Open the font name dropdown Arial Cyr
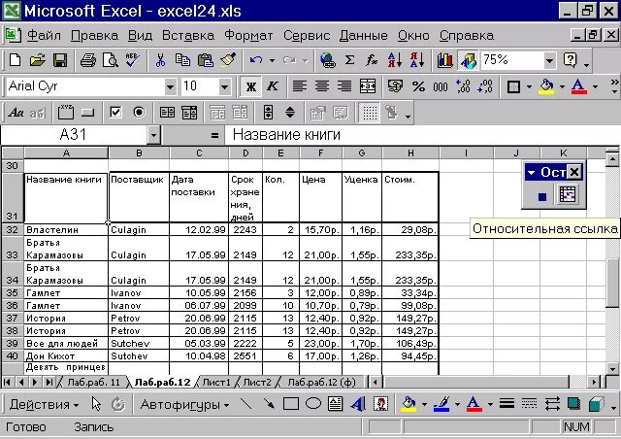 pyautogui.click(x=171, y=86)
